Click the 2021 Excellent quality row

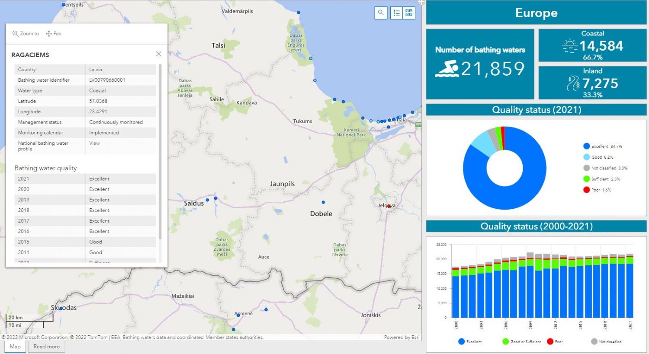coord(85,179)
